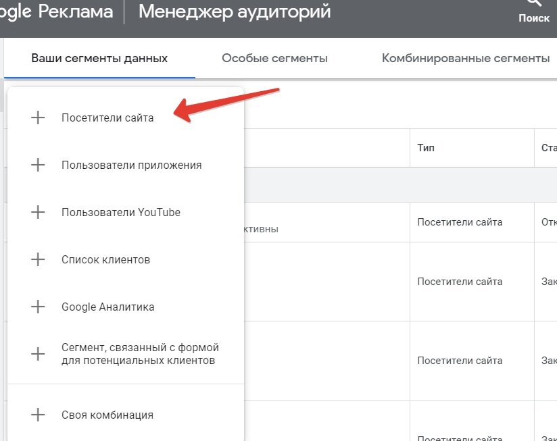Switch to Ваши сегменты данных tab
Viewport: 557px width, 441px height.
(x=99, y=58)
